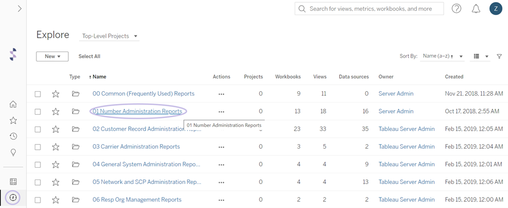Check the 01 Number Administration row checkbox

coord(38,112)
